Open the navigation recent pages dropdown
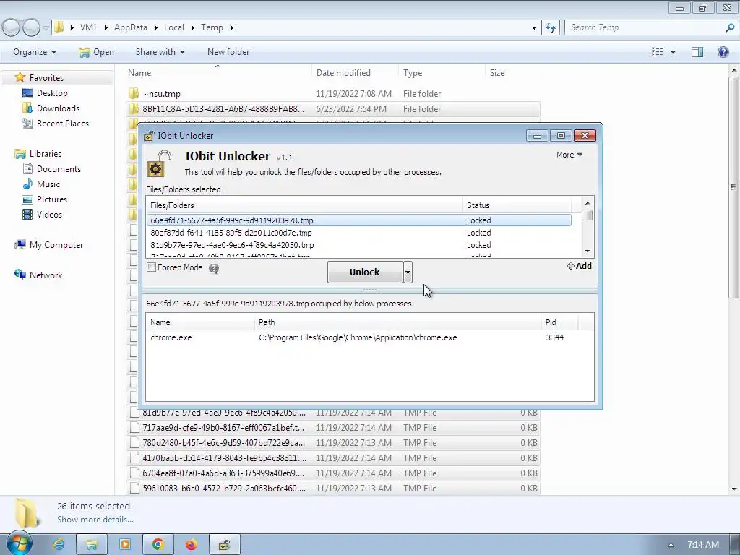The image size is (740, 555). (46, 28)
